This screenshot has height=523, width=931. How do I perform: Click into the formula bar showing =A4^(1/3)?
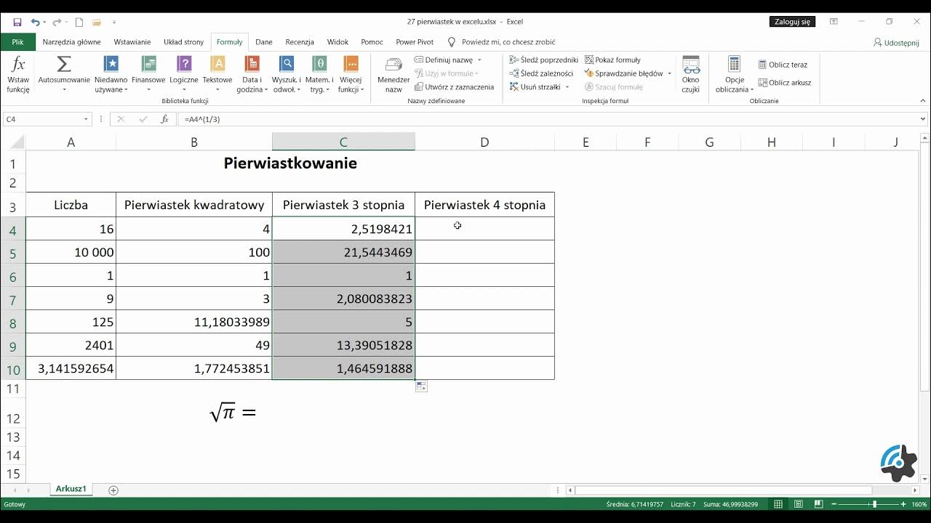tap(549, 119)
